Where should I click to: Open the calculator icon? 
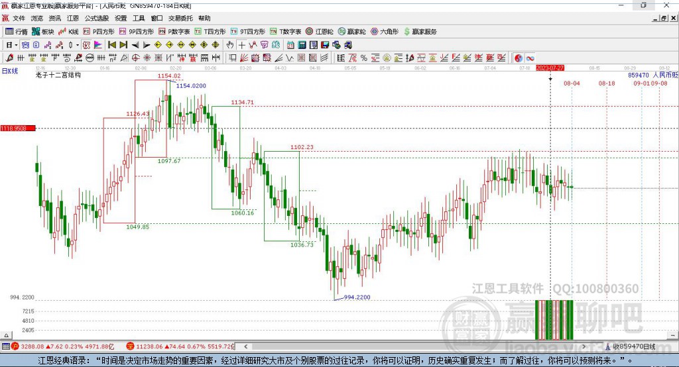(302, 45)
